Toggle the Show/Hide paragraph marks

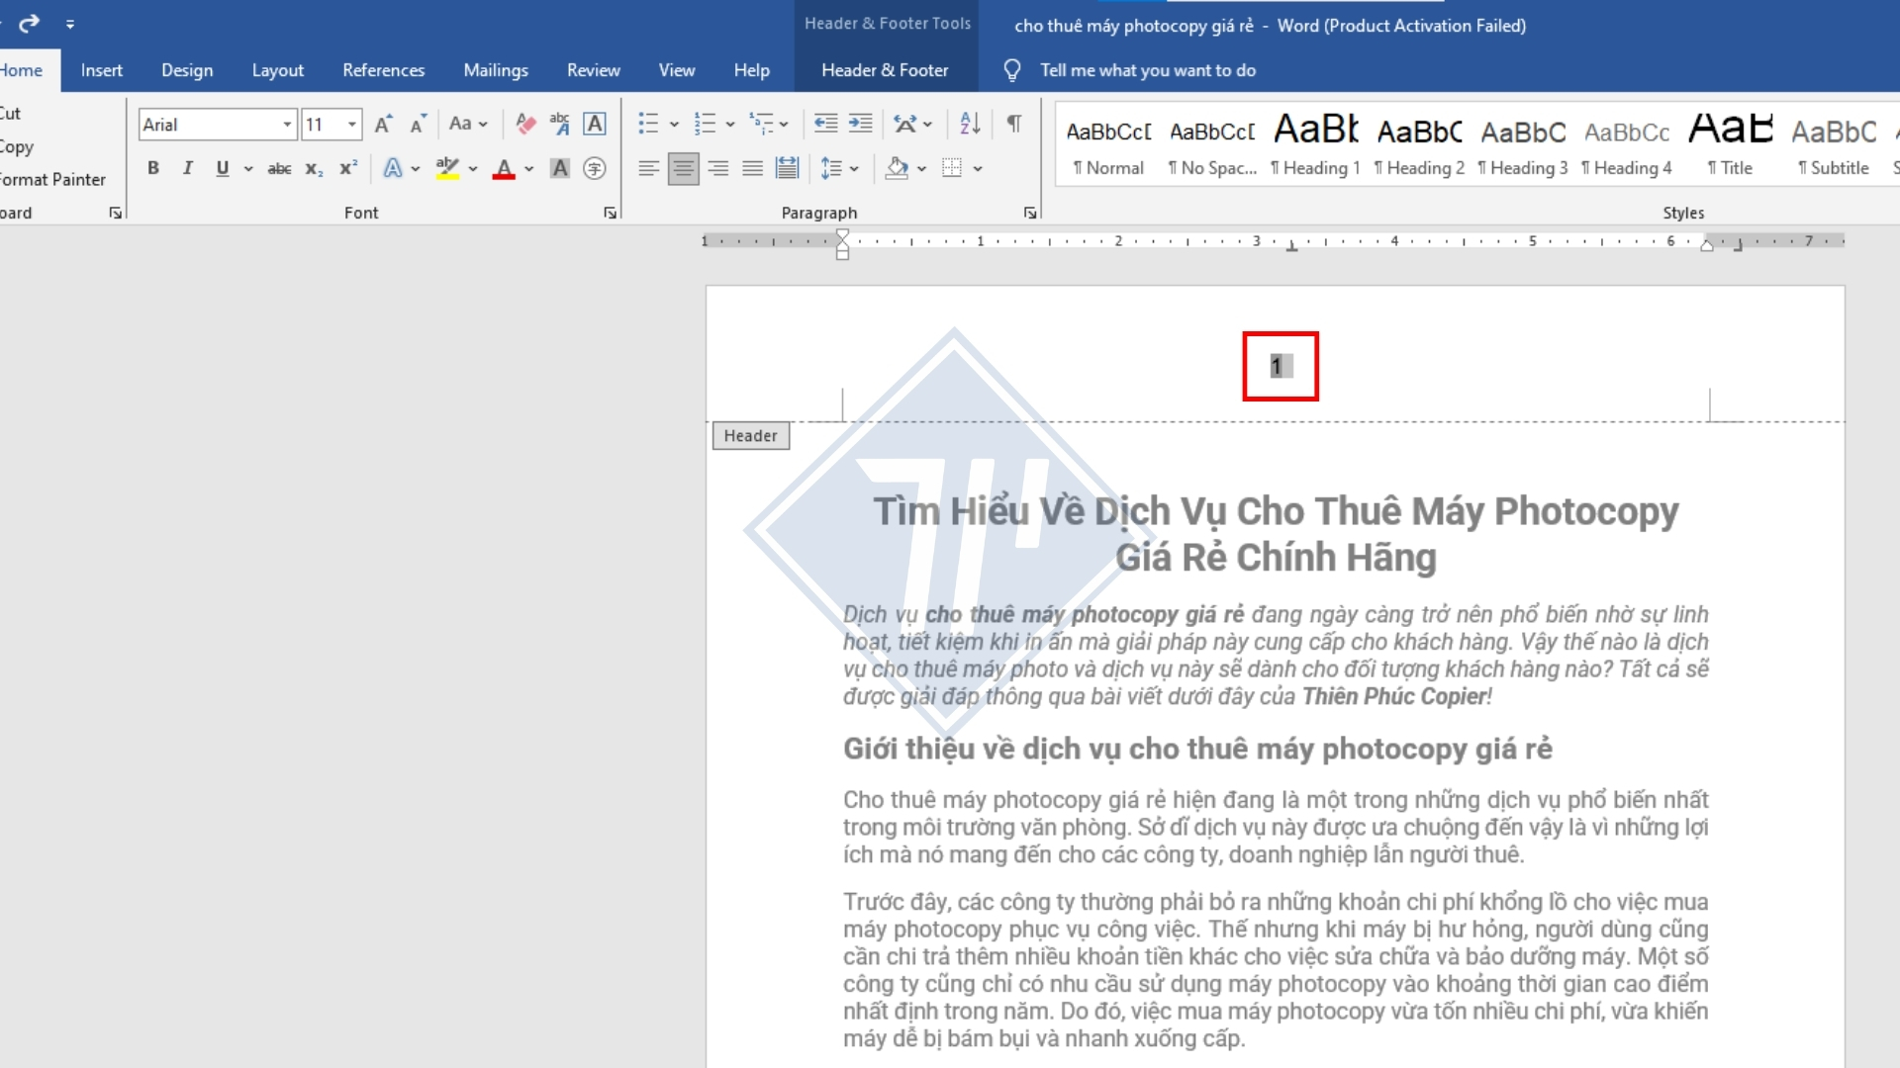pos(1014,124)
